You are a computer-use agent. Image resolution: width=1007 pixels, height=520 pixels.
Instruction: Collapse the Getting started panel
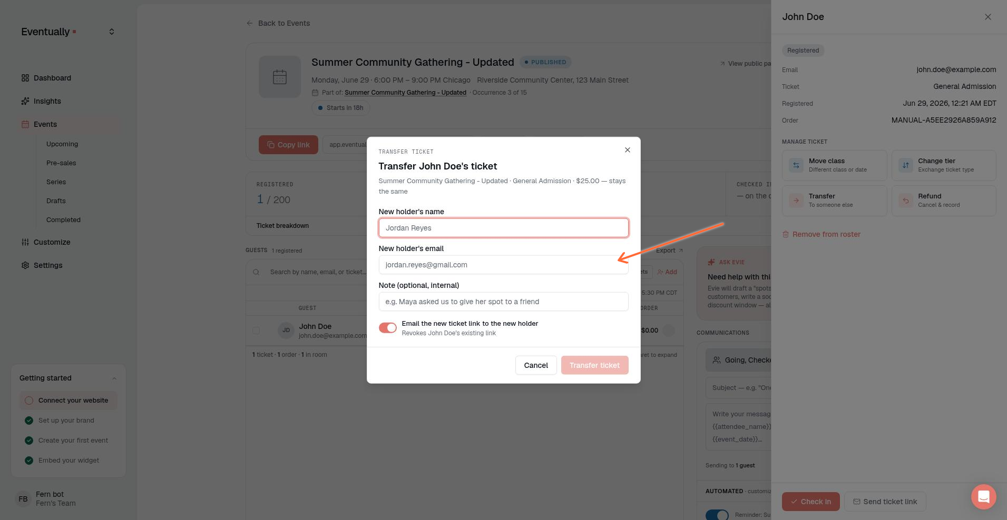point(114,378)
